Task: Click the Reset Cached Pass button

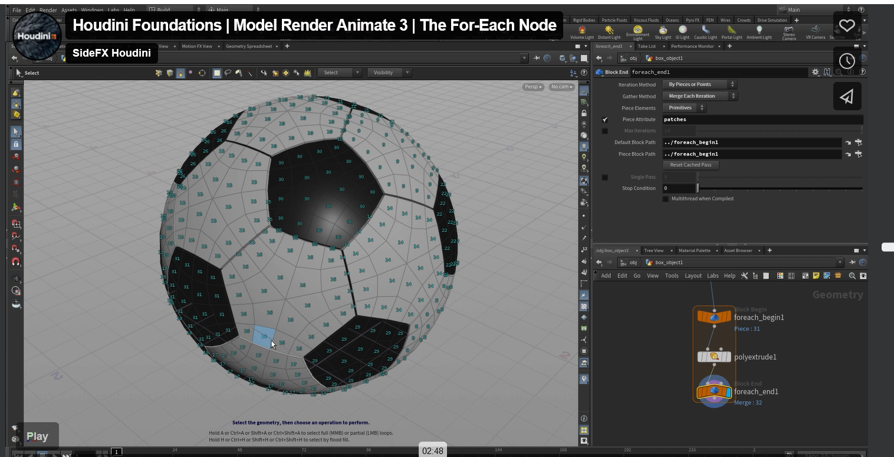Action: [x=691, y=165]
